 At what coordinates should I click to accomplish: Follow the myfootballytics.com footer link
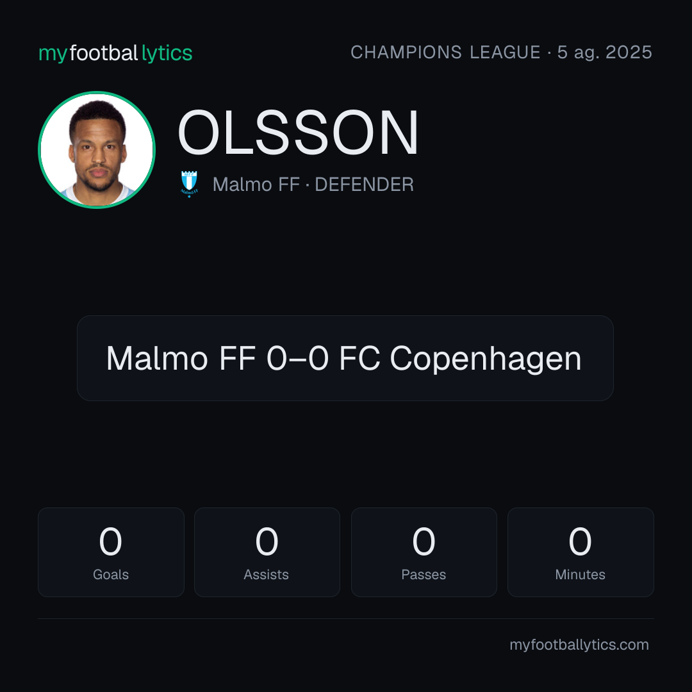[x=579, y=645]
